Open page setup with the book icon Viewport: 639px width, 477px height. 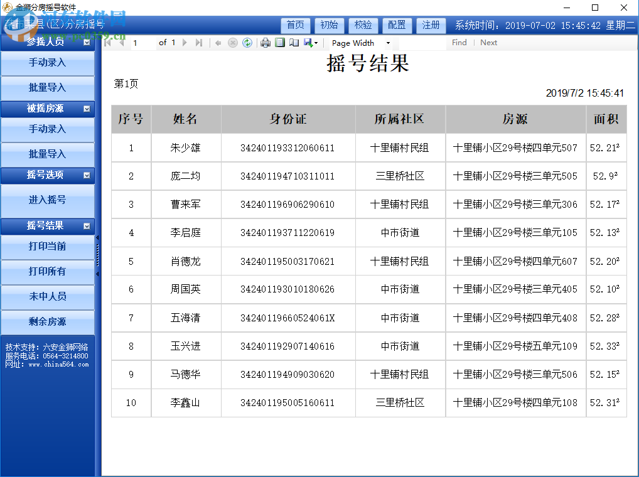294,43
